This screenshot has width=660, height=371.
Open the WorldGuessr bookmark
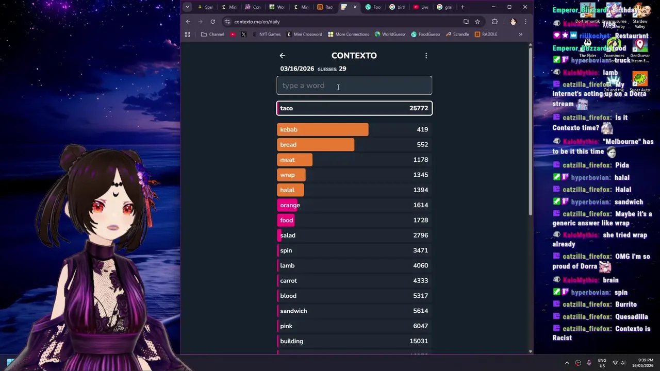pos(390,35)
